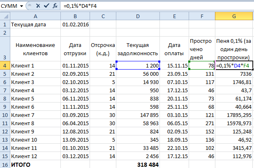The height and width of the screenshot is (168, 254).
Task: Click debt cell 33 485
Action: click(x=138, y=148)
